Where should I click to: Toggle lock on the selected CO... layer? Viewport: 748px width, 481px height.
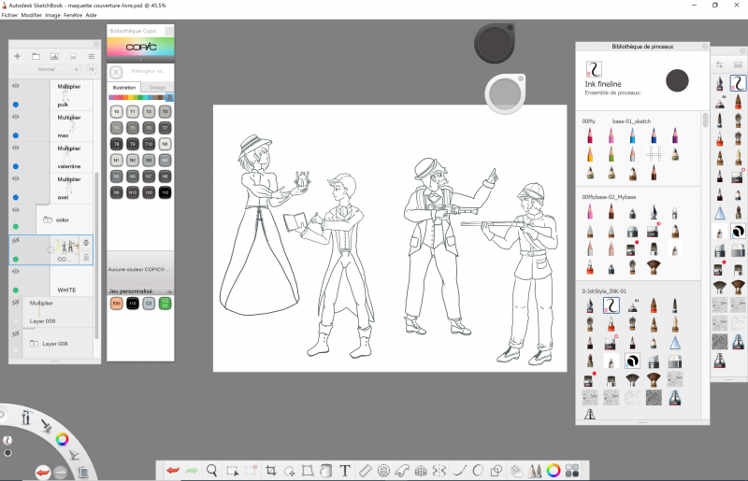pyautogui.click(x=86, y=258)
